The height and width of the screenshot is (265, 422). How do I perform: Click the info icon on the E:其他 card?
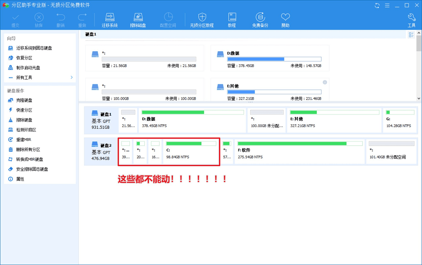pos(325,82)
